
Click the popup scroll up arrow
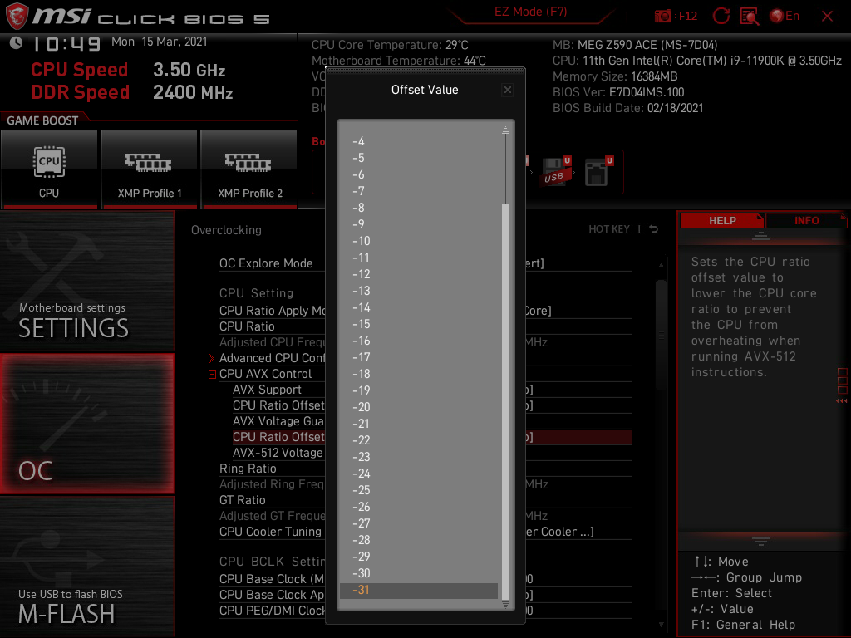(505, 130)
